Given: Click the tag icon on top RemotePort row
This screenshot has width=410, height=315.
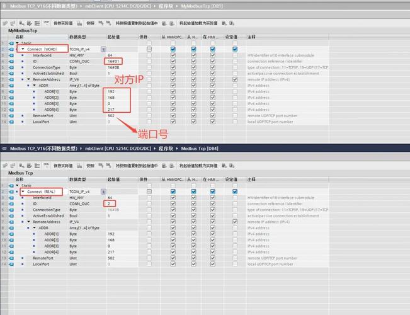Looking at the screenshot, I should click(x=11, y=116).
